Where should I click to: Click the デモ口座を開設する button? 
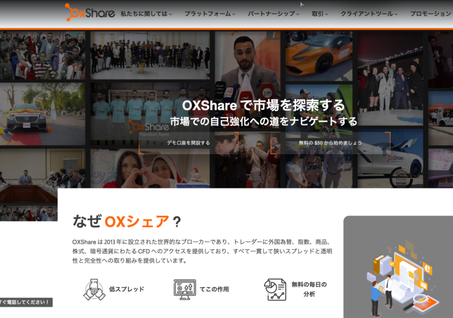188,143
